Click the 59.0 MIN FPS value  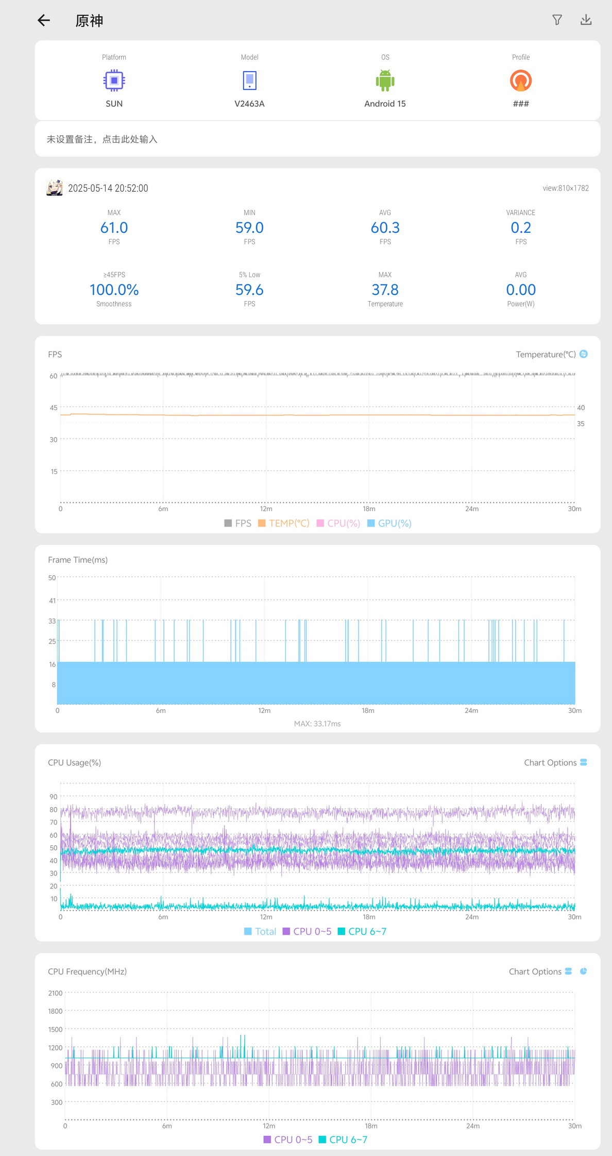[x=249, y=227]
